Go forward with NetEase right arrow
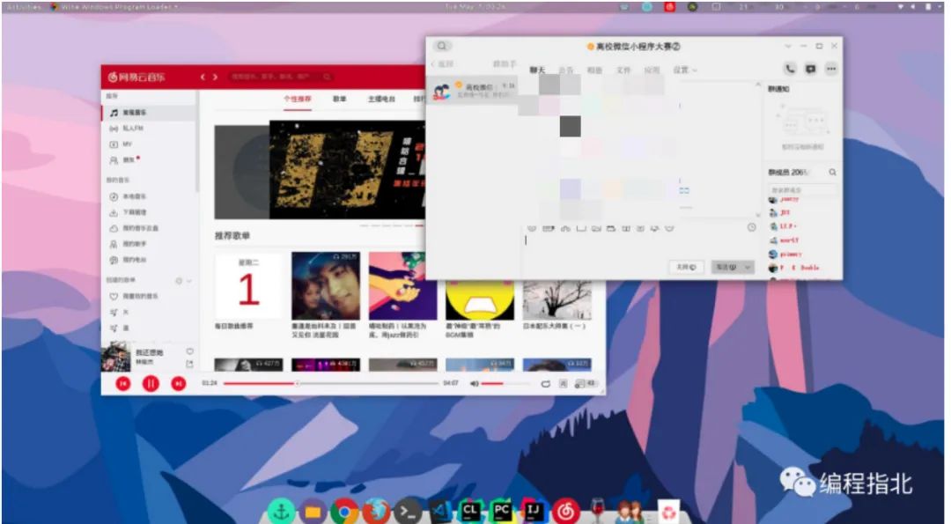This screenshot has height=524, width=951. [x=215, y=77]
